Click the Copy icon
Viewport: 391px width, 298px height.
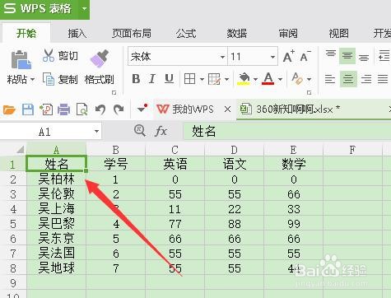click(x=49, y=79)
